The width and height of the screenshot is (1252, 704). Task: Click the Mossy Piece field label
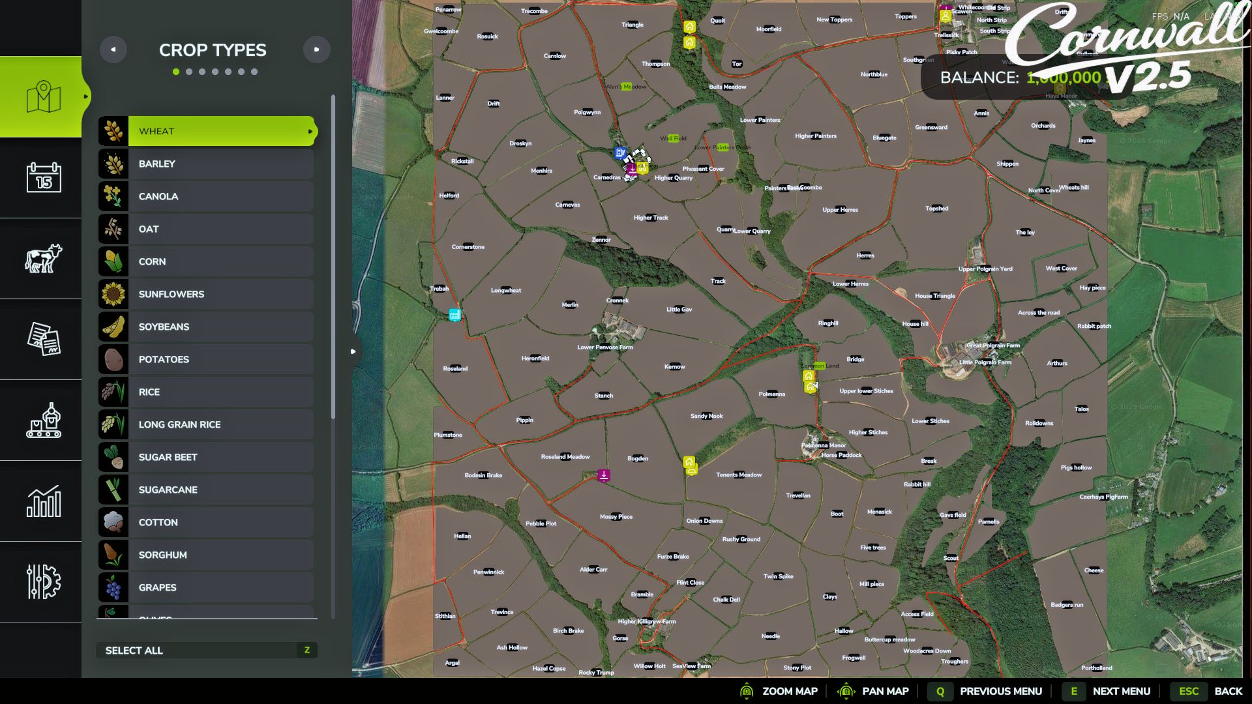[x=616, y=517]
